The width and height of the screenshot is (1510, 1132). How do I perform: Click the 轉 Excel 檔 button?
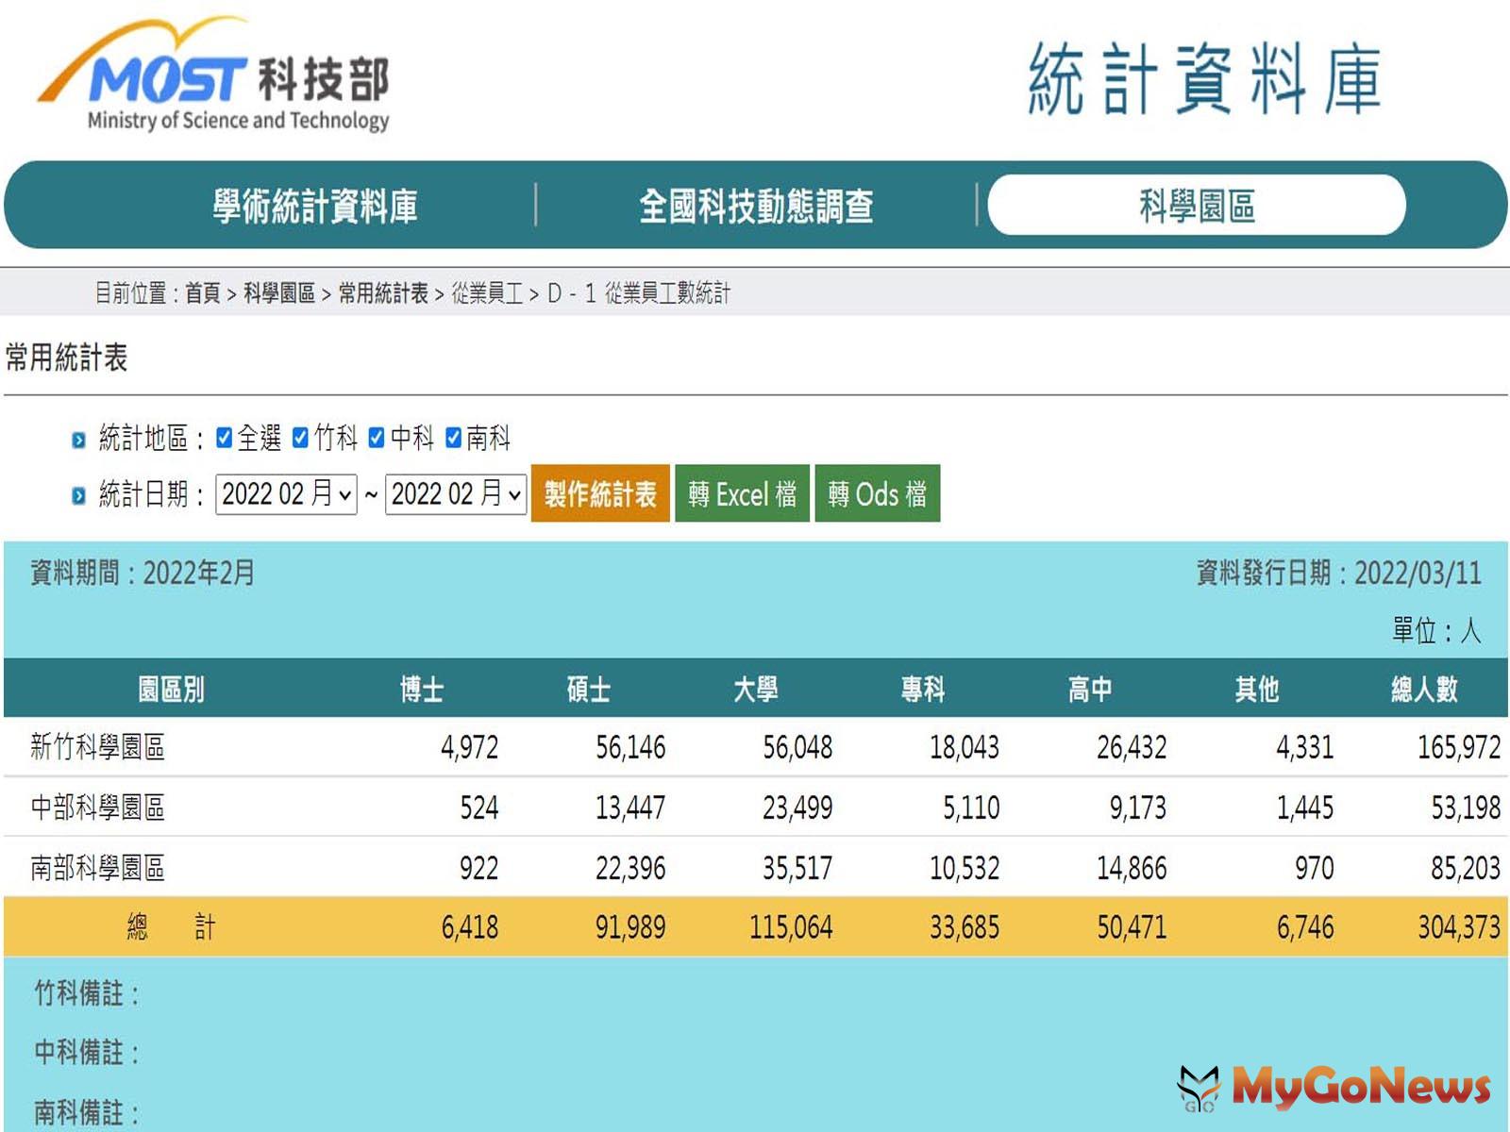coord(742,493)
